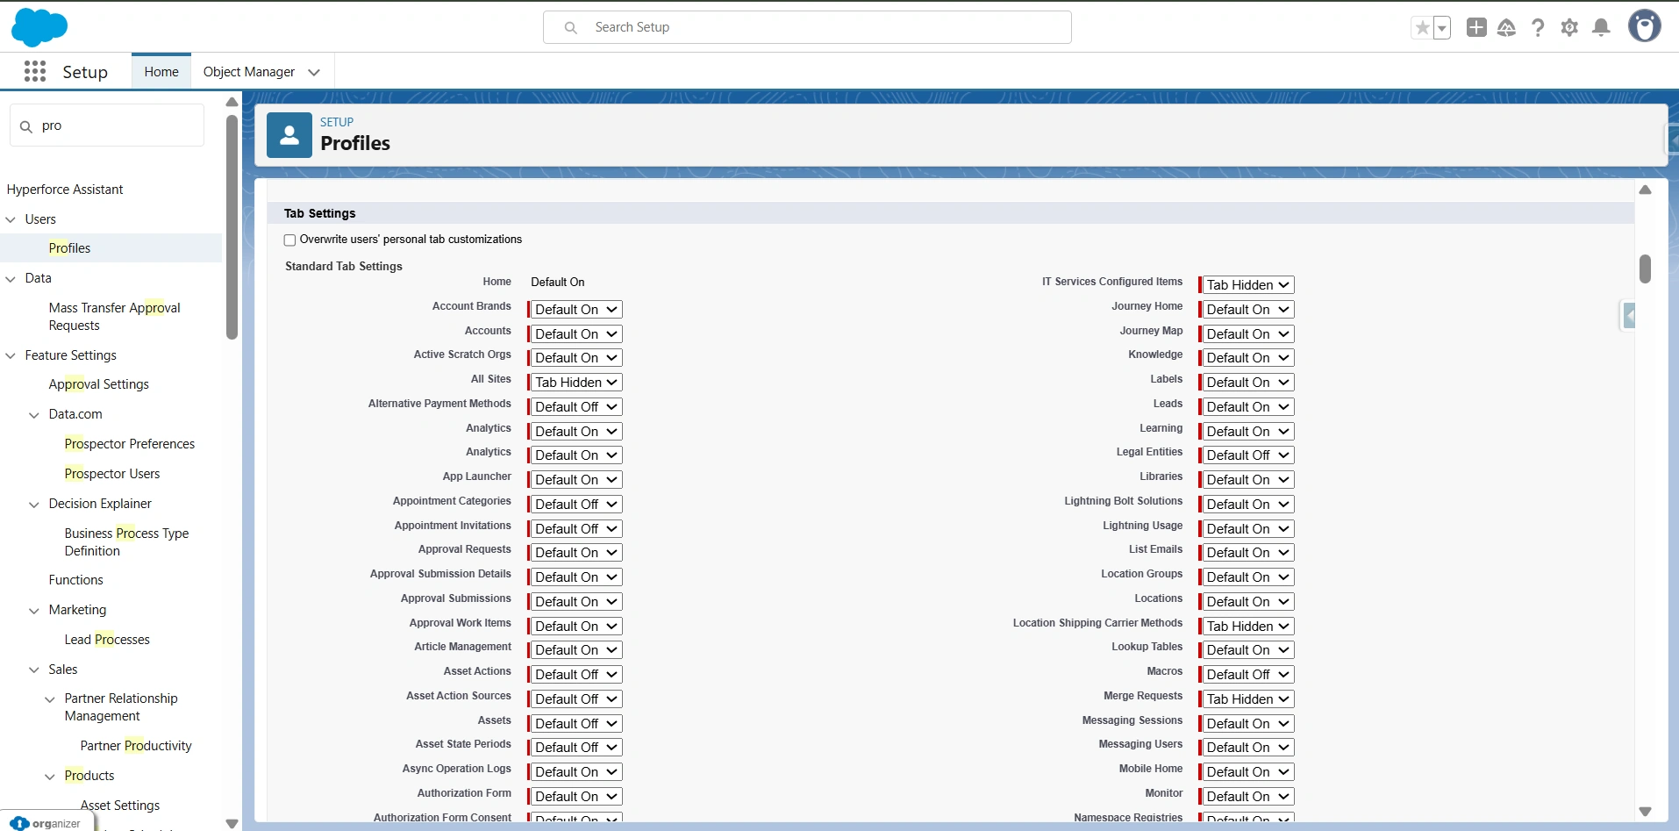Click the Setup gear icon

[x=1571, y=27]
